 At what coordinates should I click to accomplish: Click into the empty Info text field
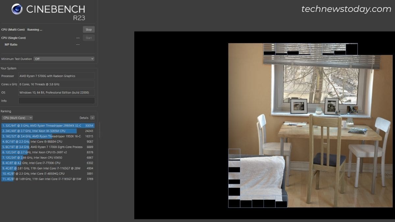(56, 101)
